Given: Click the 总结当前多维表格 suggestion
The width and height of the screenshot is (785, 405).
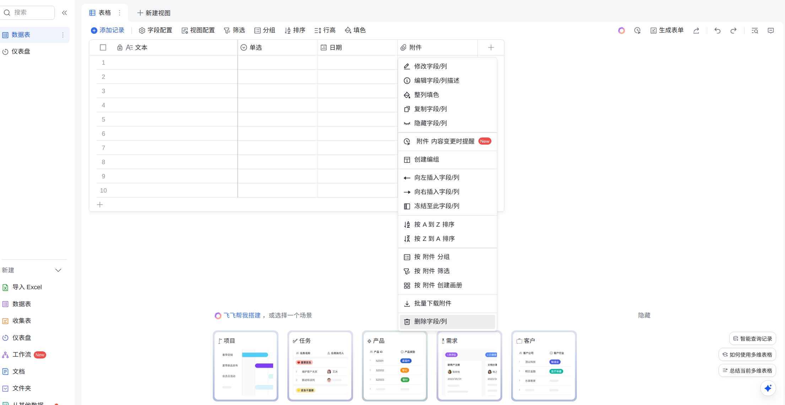Looking at the screenshot, I should (x=747, y=371).
